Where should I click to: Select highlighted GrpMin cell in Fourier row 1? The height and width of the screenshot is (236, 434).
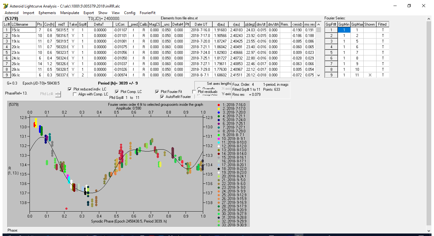coord(344,30)
